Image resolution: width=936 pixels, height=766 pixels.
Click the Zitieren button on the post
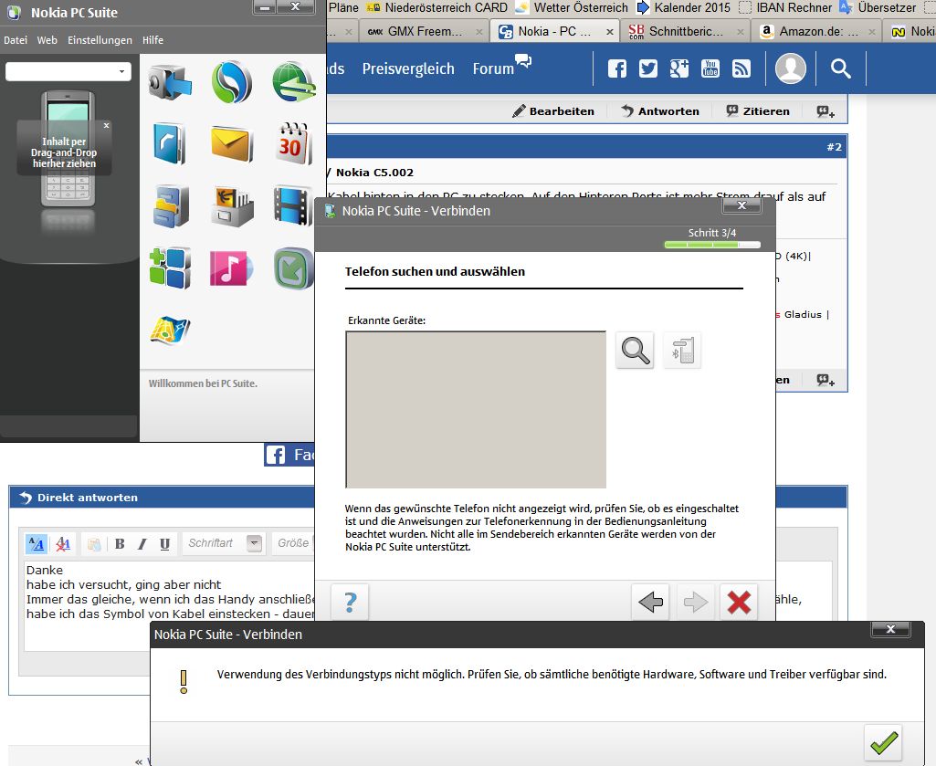click(758, 111)
